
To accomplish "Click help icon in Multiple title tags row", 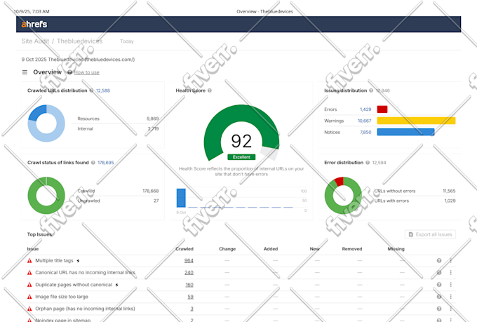I will point(439,260).
